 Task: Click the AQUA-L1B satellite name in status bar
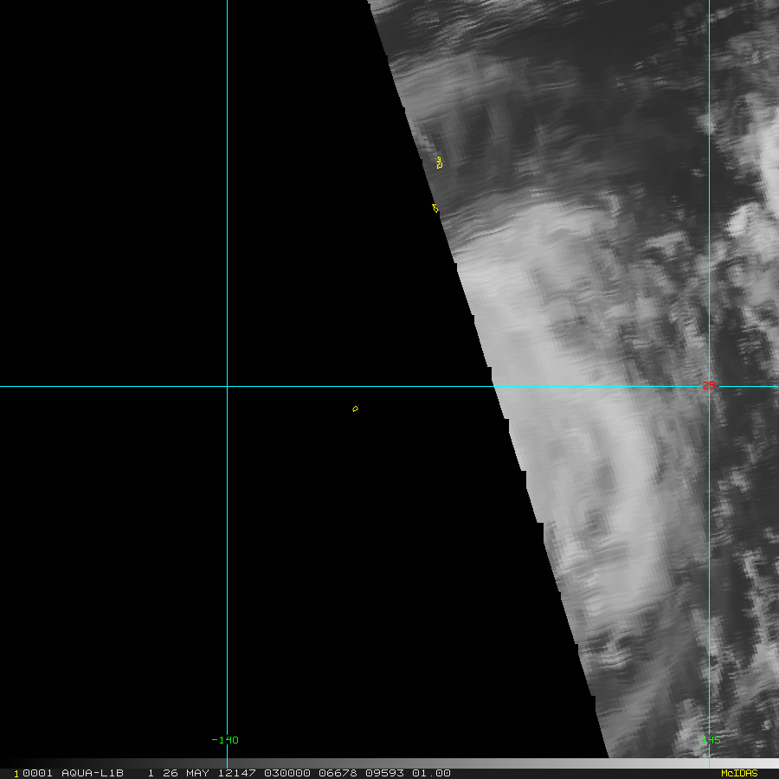[93, 773]
